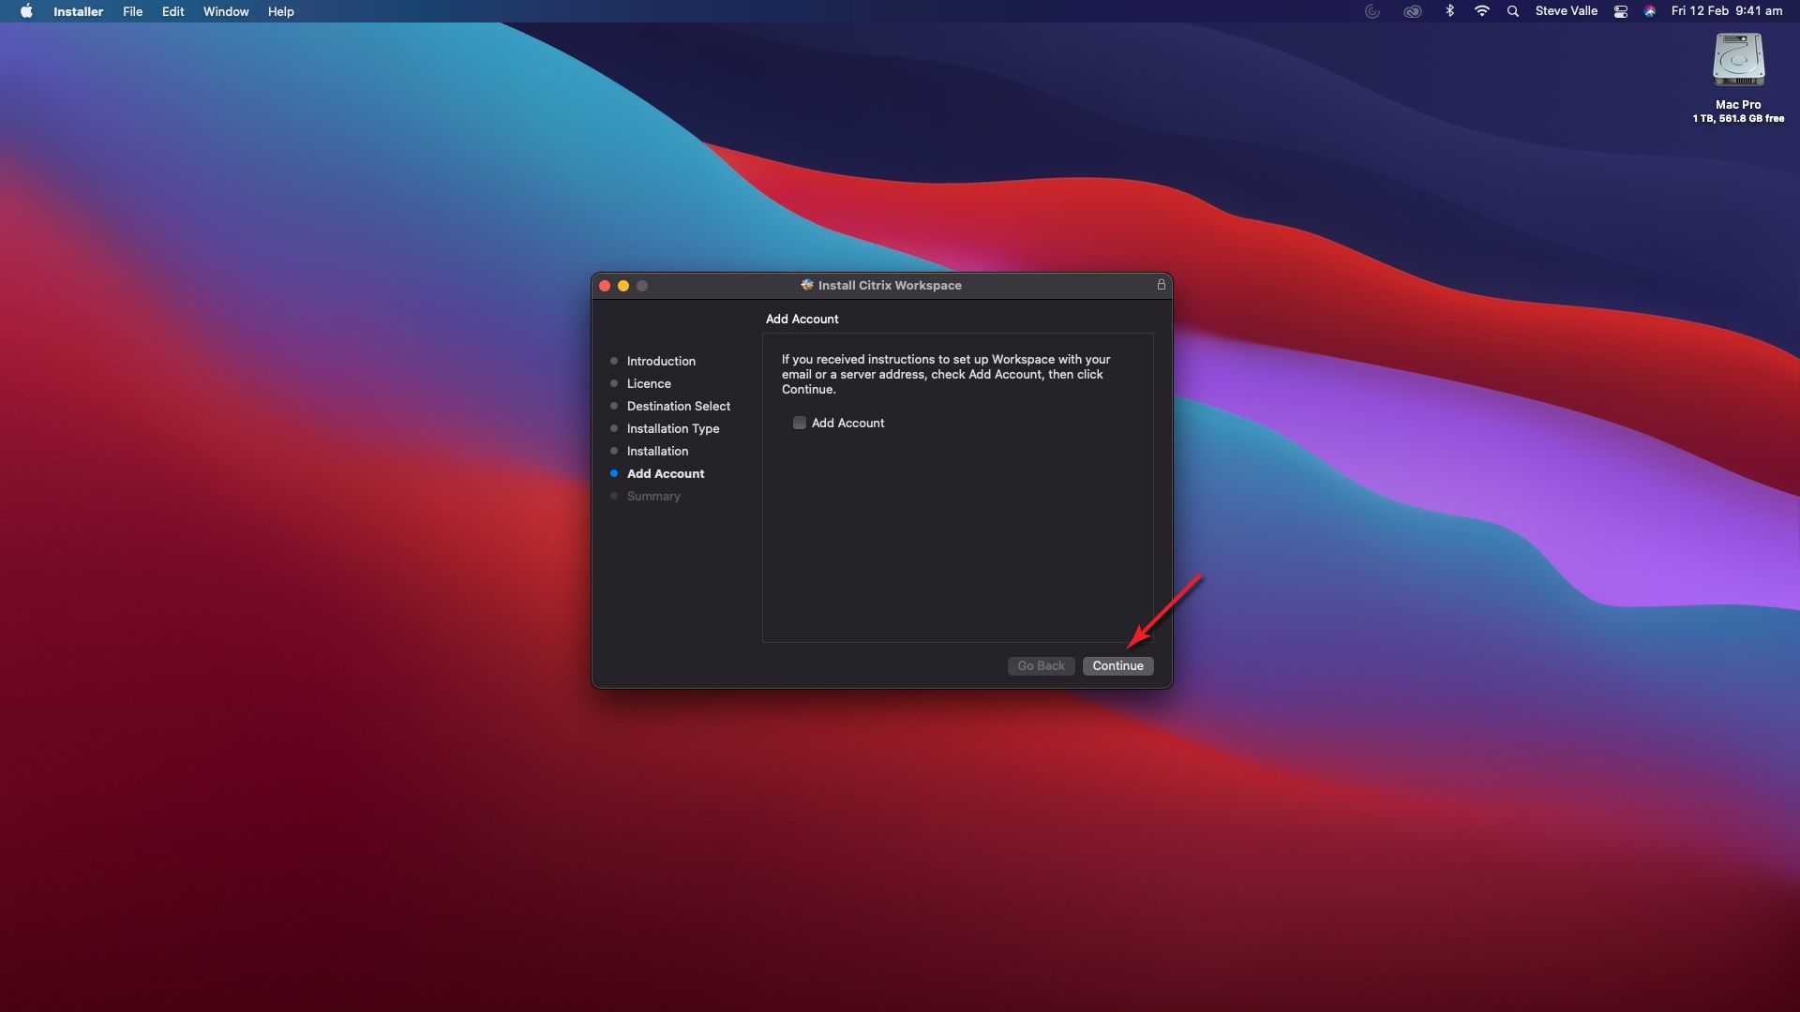Screen dimensions: 1800x1012
Task: Open Spotlight search magnifier icon
Action: [1512, 11]
